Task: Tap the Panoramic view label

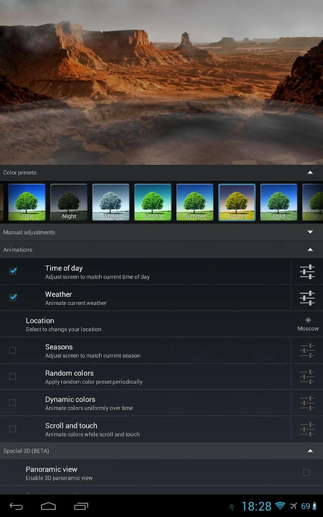Action: tap(52, 469)
